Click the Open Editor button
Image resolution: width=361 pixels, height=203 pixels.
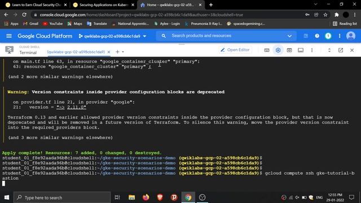tap(235, 50)
